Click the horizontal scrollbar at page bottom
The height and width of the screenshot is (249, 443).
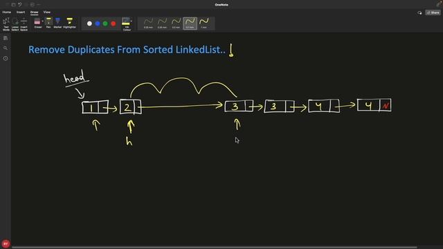[x=214, y=248]
